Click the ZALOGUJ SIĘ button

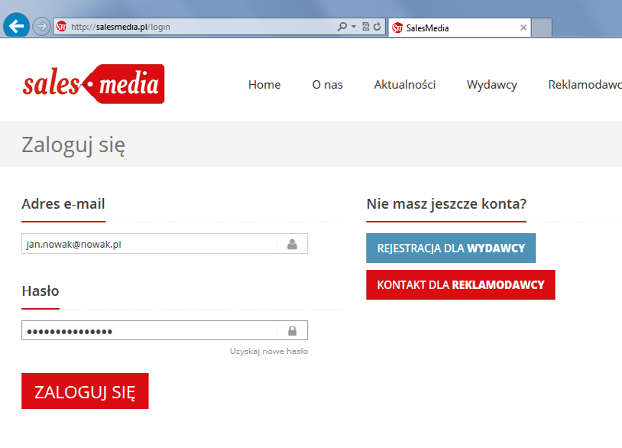coord(85,391)
